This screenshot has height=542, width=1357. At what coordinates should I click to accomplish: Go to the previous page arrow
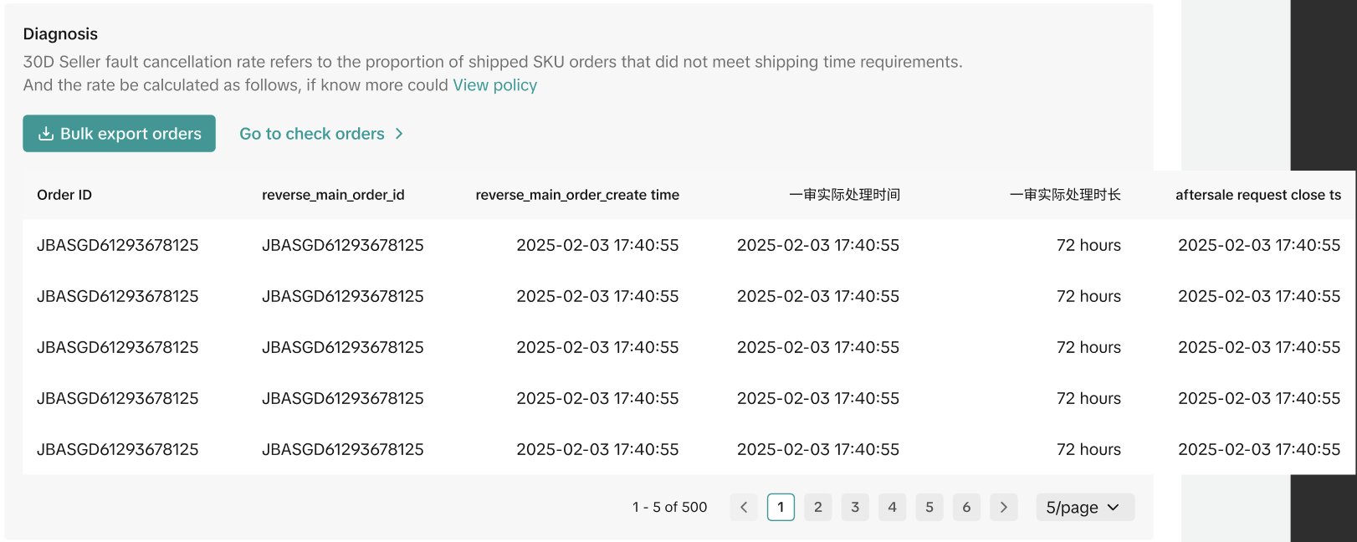tap(744, 507)
